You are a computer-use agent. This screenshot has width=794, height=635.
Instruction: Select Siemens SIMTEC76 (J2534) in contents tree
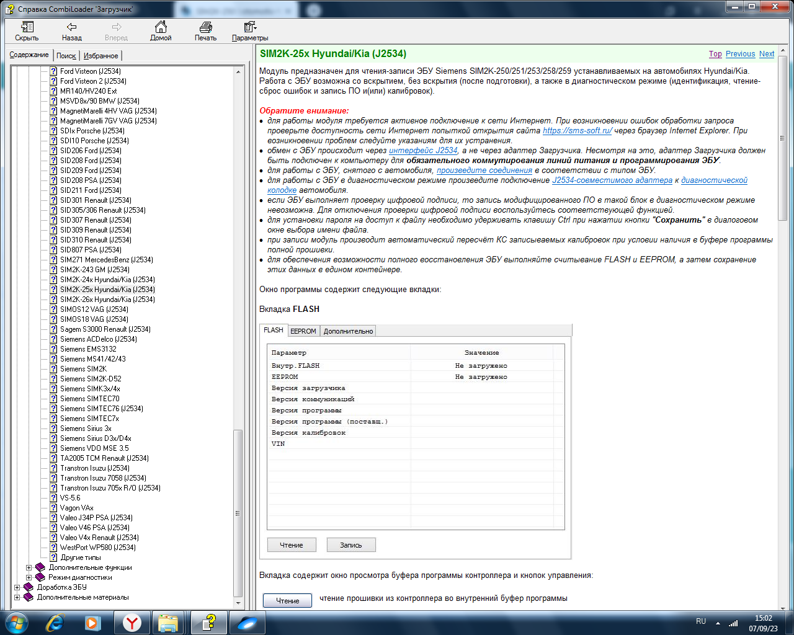(x=101, y=409)
